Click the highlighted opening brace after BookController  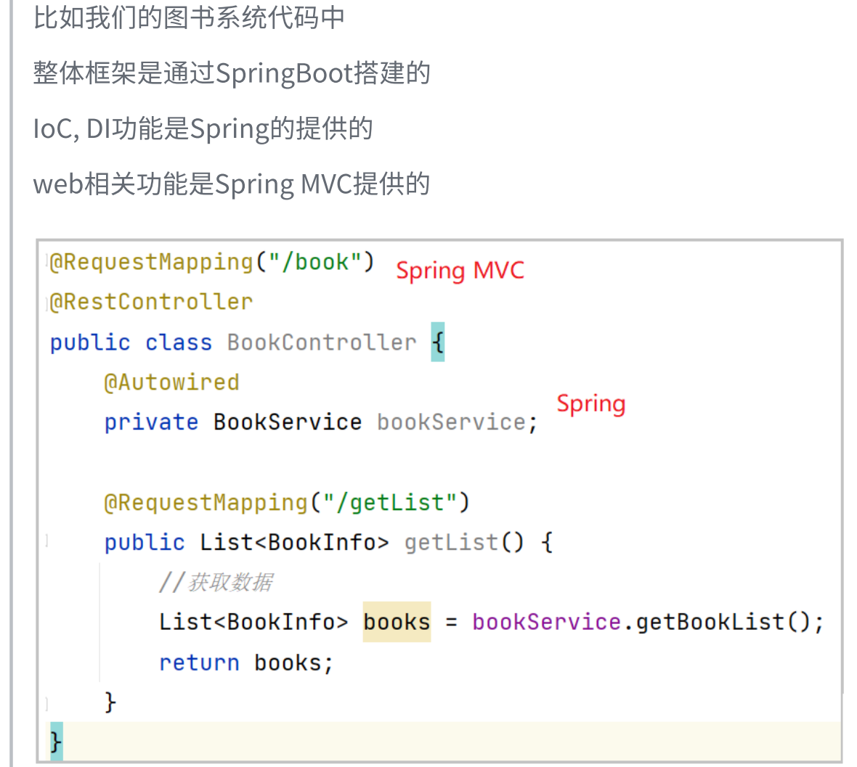coord(438,343)
